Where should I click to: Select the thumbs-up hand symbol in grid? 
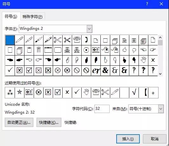click(125, 50)
